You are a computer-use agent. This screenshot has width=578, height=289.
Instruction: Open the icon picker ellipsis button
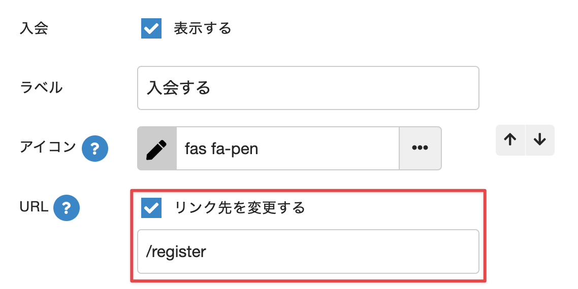coord(420,149)
